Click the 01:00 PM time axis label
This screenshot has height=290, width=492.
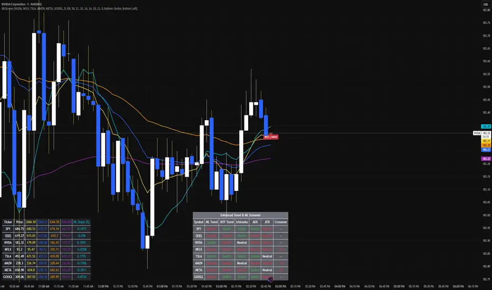tap(162, 286)
